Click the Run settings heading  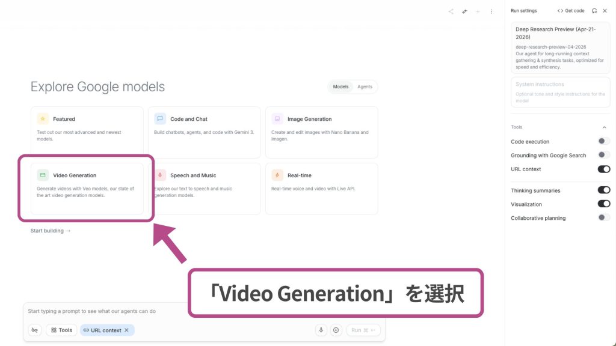pyautogui.click(x=524, y=11)
